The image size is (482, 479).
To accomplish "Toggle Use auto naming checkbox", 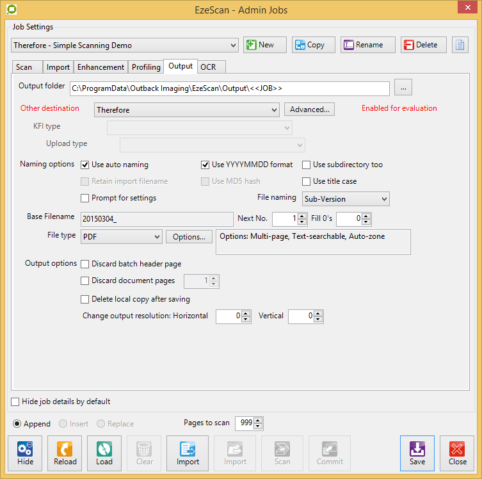I will [x=85, y=165].
